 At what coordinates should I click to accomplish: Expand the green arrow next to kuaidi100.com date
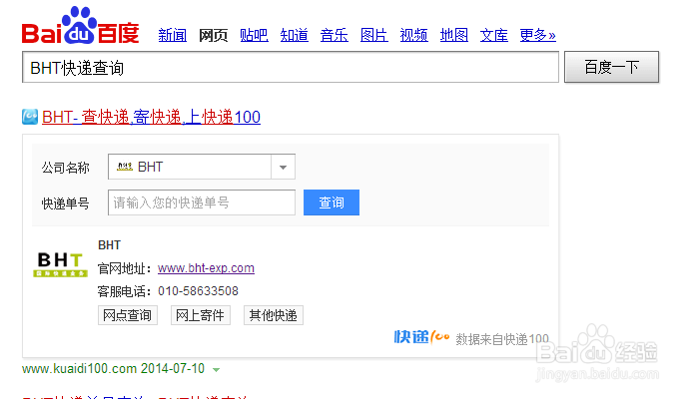pos(217,370)
